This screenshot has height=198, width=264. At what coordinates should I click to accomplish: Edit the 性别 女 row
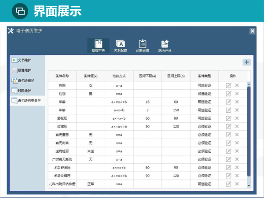tap(228, 85)
